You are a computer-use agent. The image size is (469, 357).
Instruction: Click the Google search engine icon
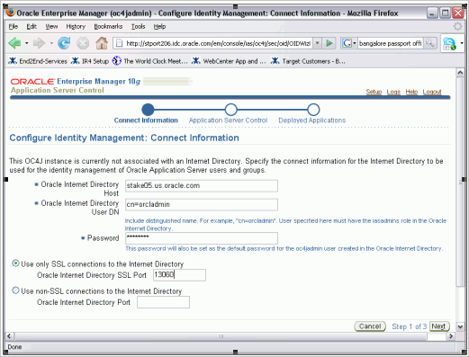pyautogui.click(x=347, y=43)
